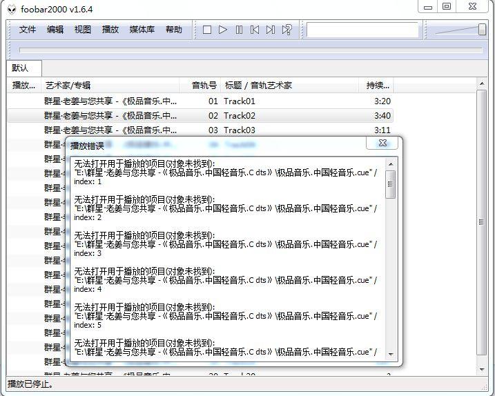Click the artist/album cell of the Track01 row
This screenshot has width=495, height=396.
click(x=110, y=101)
